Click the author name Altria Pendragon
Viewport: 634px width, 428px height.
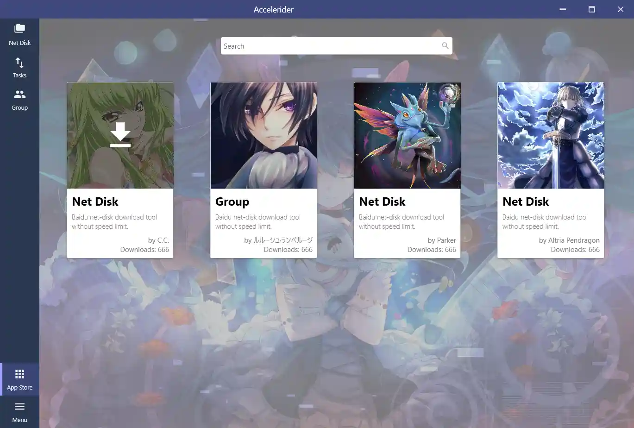(569, 240)
